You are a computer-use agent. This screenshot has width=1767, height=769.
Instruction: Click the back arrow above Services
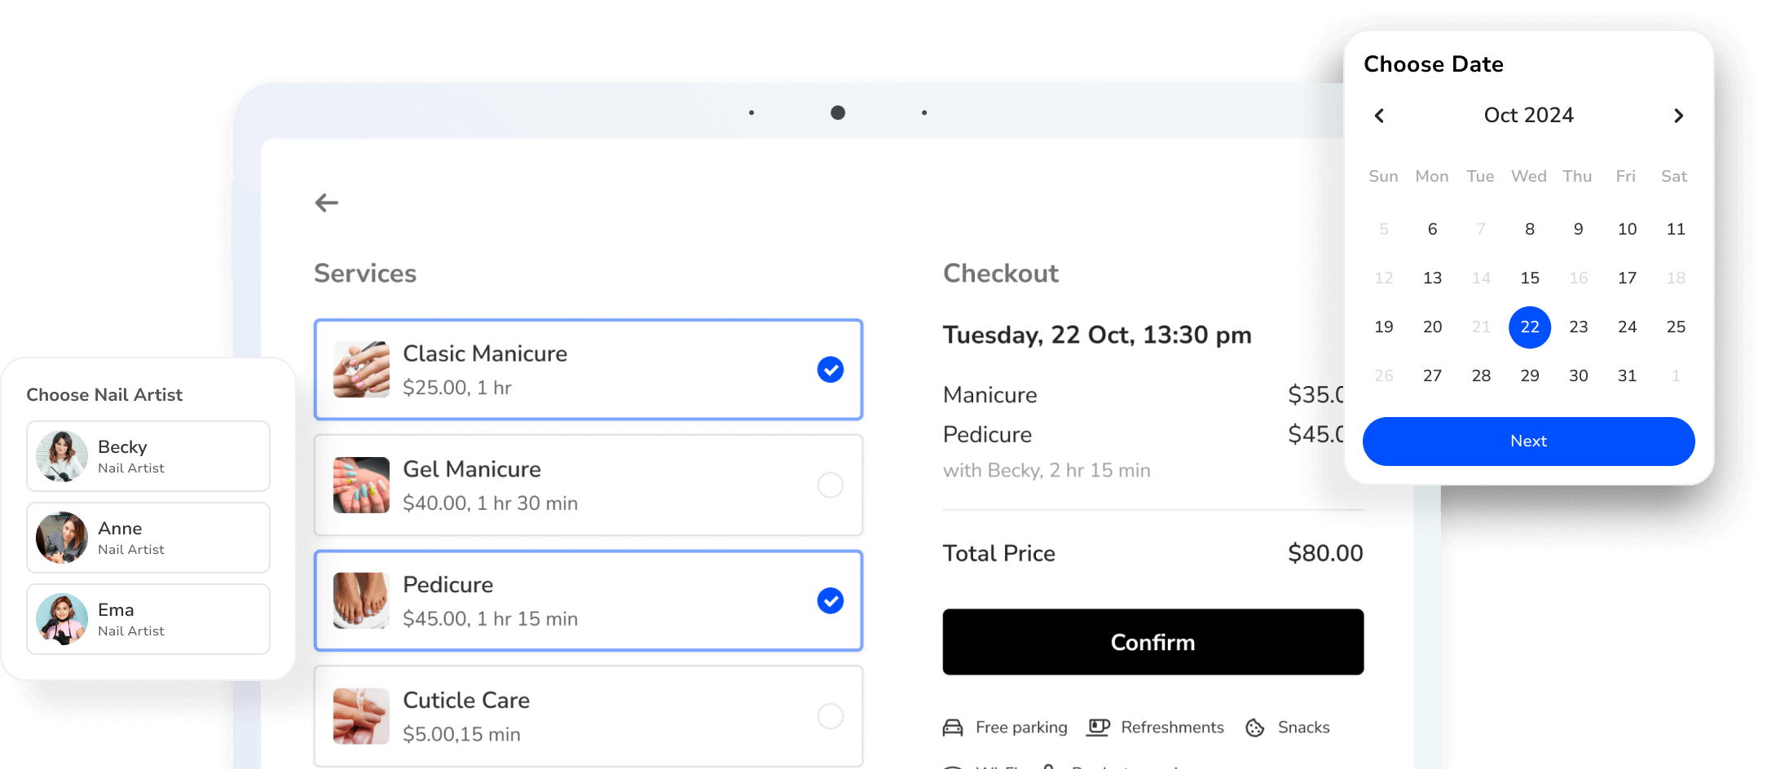tap(327, 203)
